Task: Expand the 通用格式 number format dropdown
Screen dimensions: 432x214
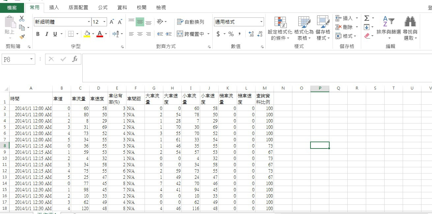Action: coord(261,22)
